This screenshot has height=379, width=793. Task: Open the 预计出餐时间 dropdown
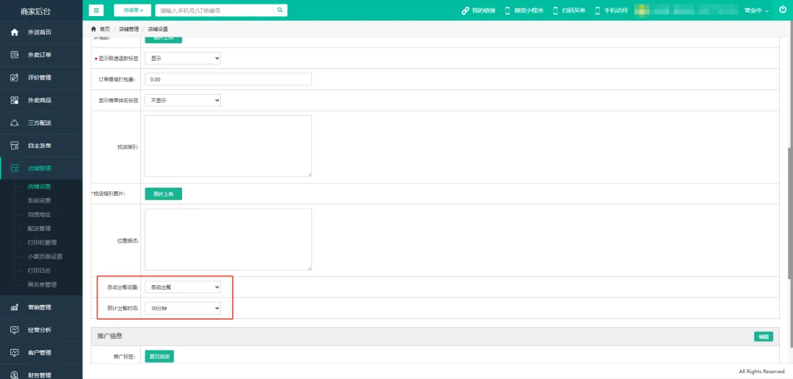(x=183, y=308)
